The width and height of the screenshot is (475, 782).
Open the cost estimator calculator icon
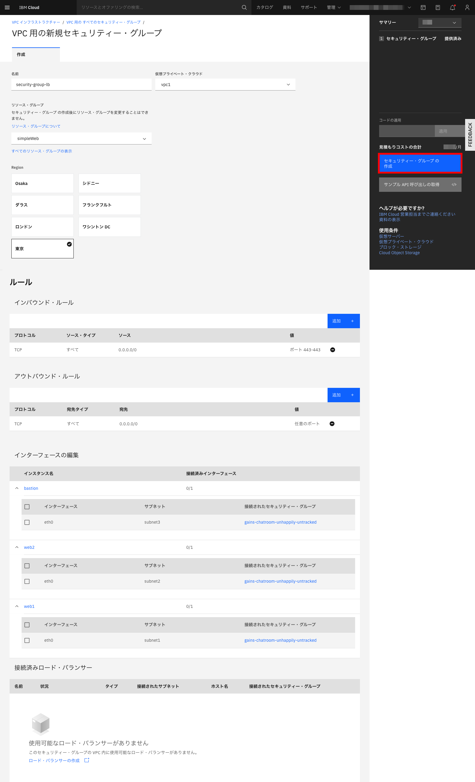[x=438, y=7]
